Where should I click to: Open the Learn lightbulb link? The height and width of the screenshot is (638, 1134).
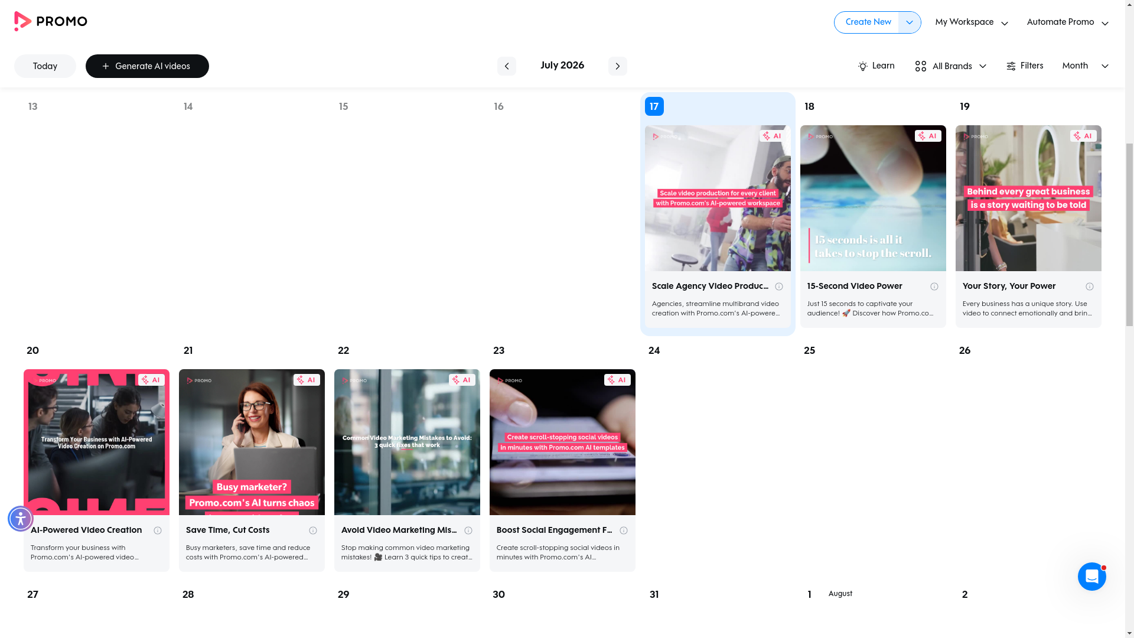[x=876, y=66]
